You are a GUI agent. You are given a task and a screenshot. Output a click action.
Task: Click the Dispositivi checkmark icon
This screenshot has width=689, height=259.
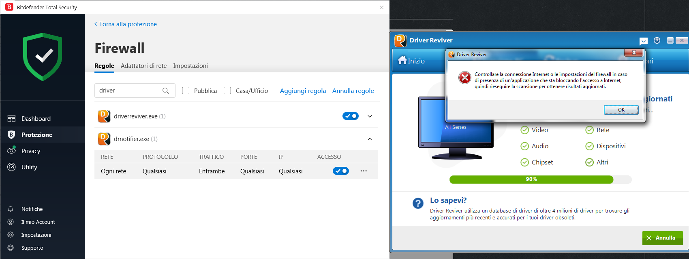[589, 146]
